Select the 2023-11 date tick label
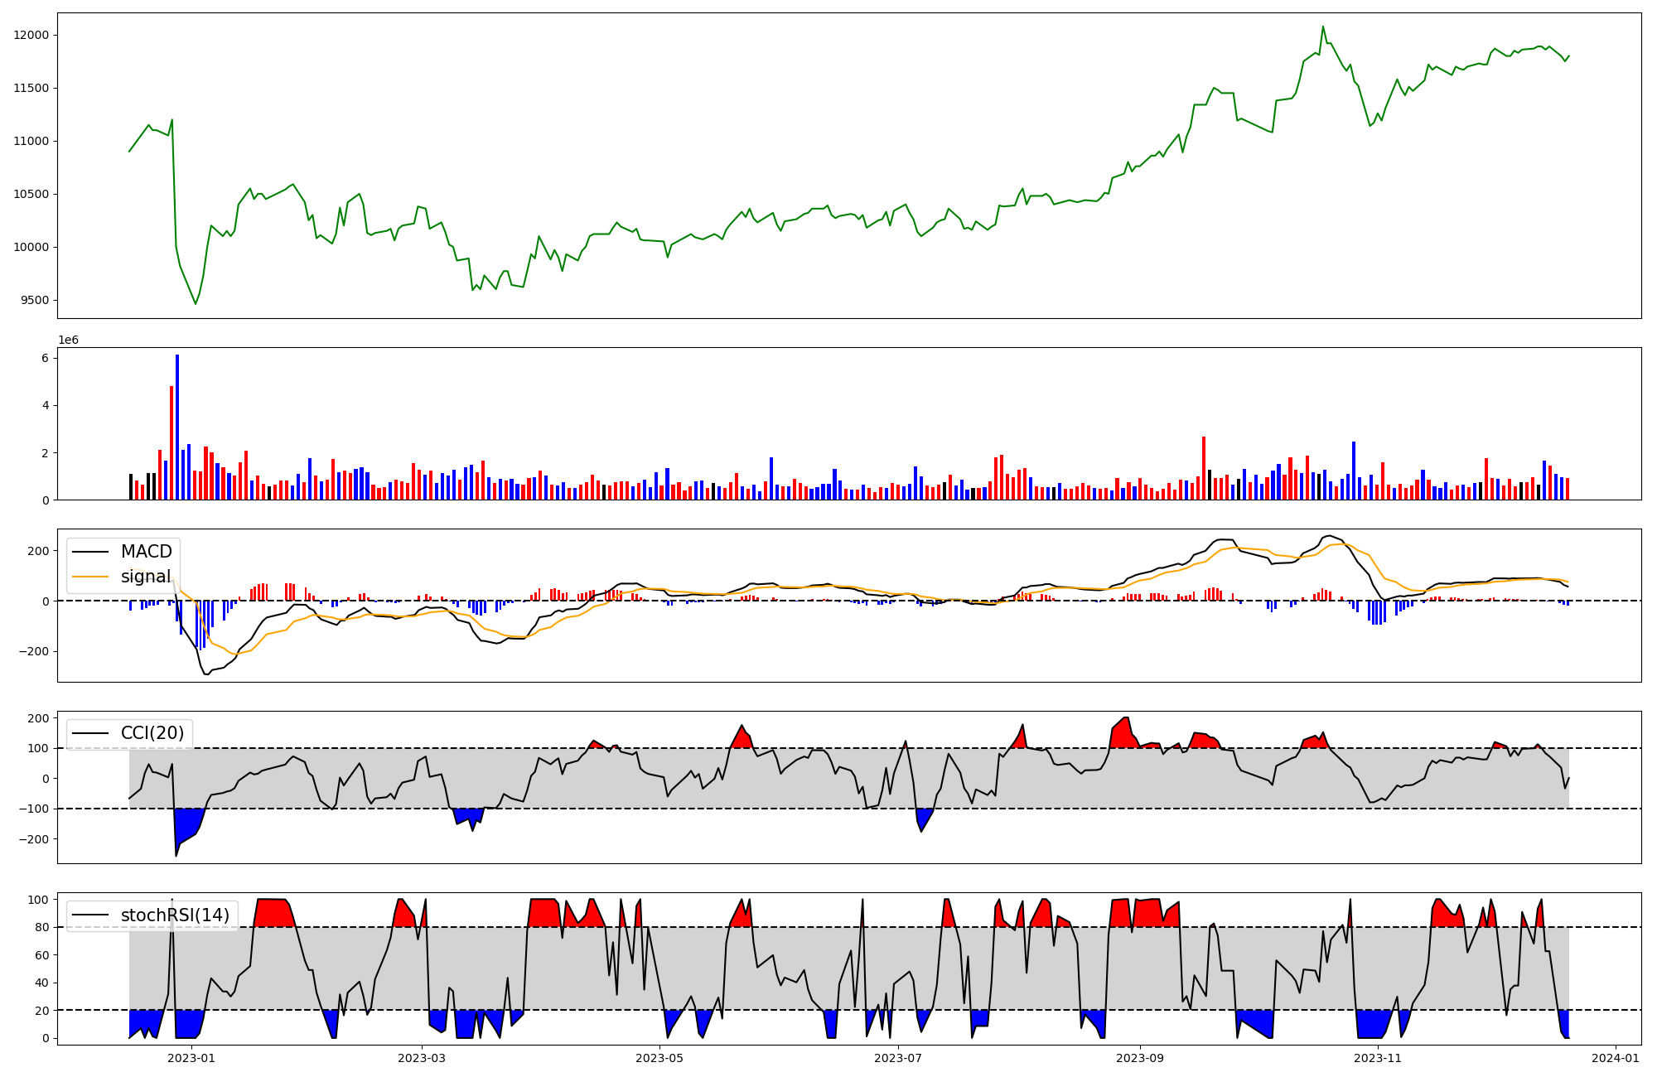Viewport: 1657px width, 1077px height. (1378, 1058)
